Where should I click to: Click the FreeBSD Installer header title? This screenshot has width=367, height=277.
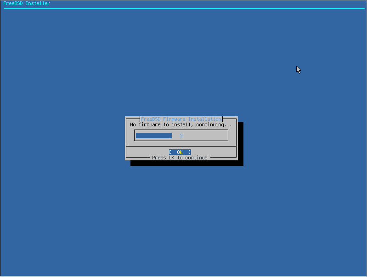pos(27,3)
